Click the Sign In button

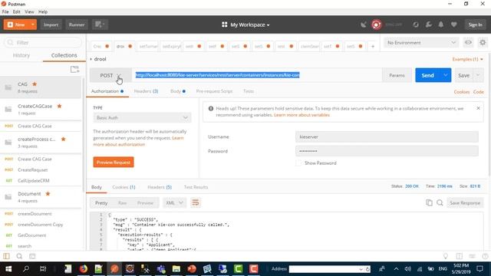(475, 25)
